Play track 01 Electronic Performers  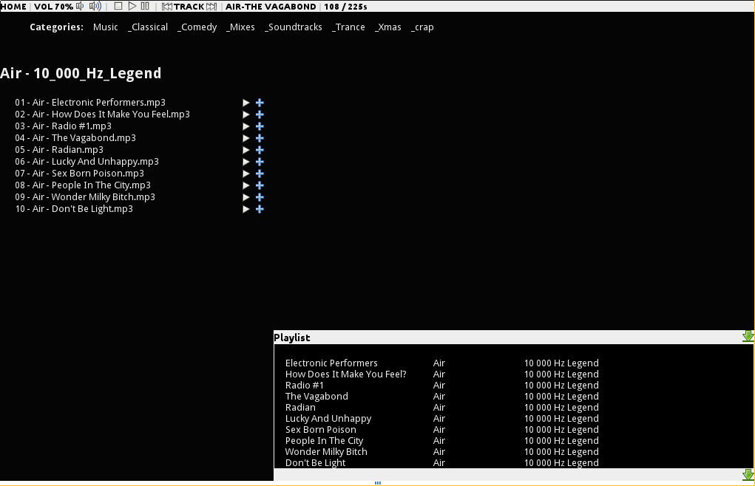[x=246, y=103]
